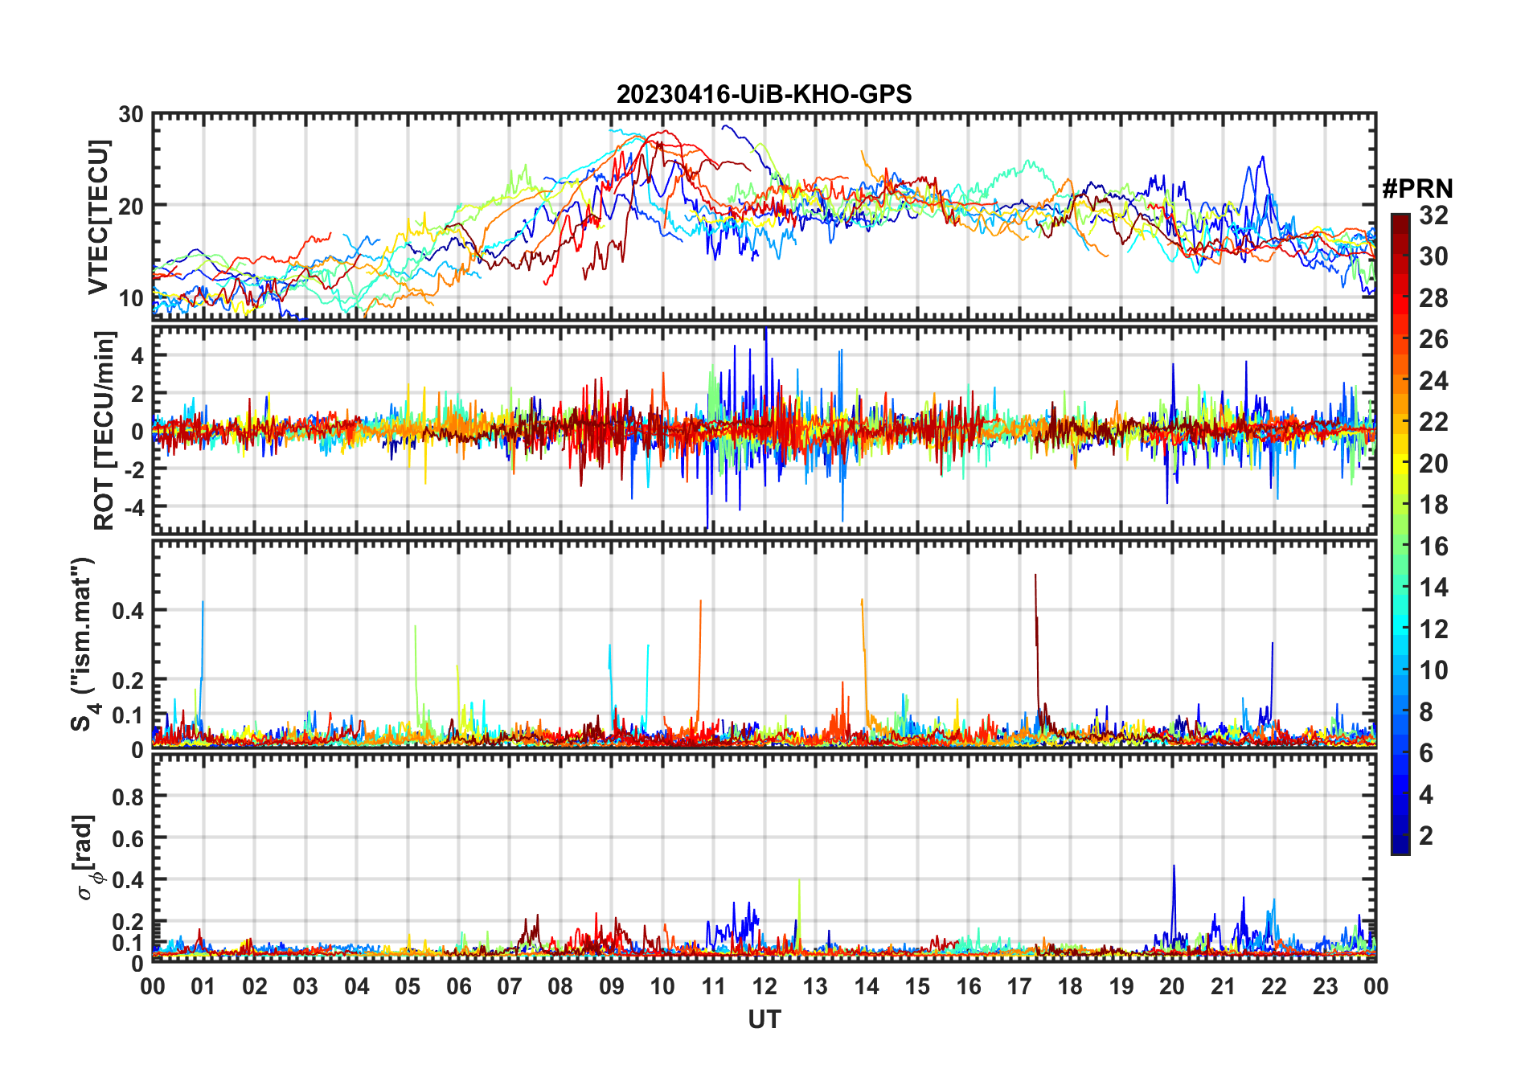The width and height of the screenshot is (1529, 1069).
Task: Click the PRN colorbar tick label 10
Action: pos(1433,670)
